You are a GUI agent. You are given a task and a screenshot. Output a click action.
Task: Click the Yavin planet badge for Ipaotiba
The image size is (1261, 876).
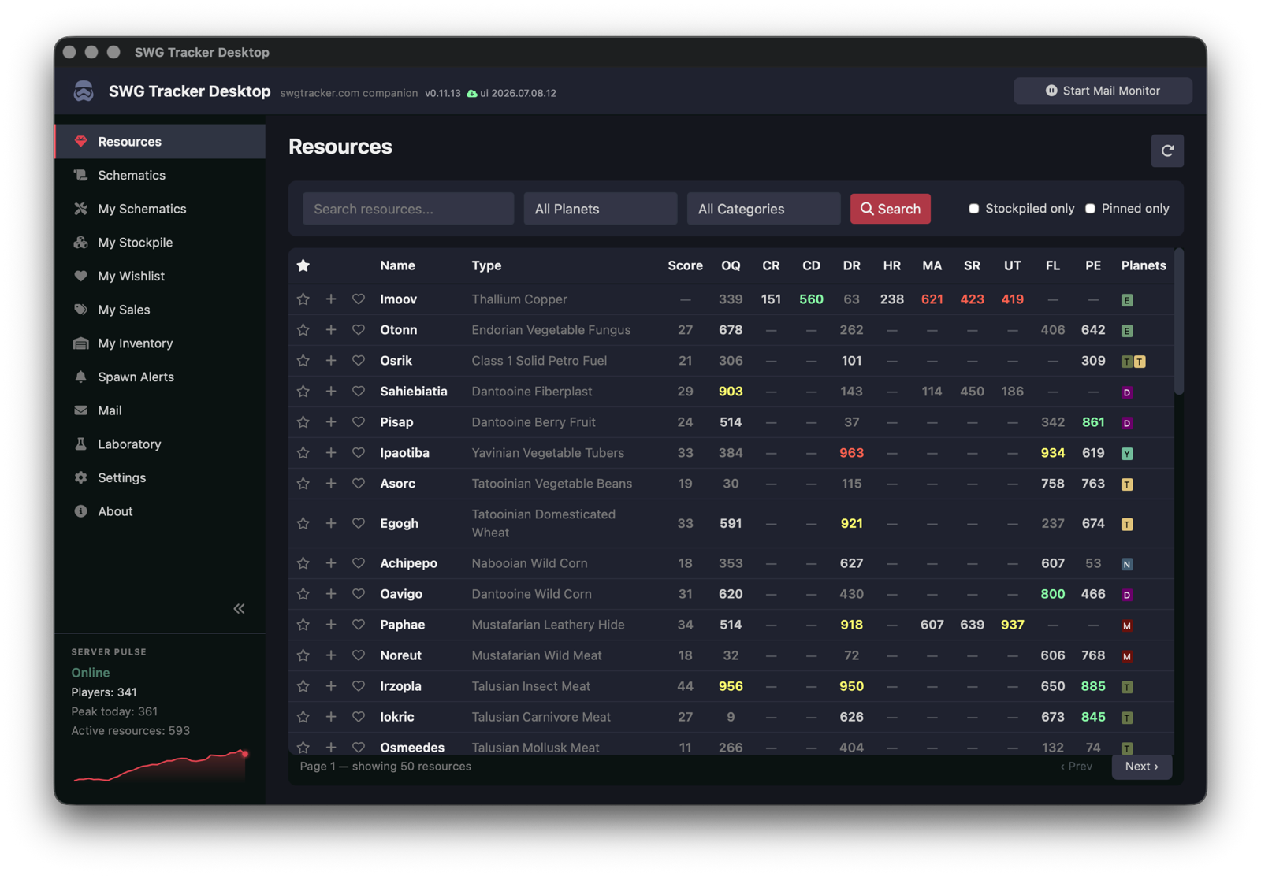[1127, 454]
